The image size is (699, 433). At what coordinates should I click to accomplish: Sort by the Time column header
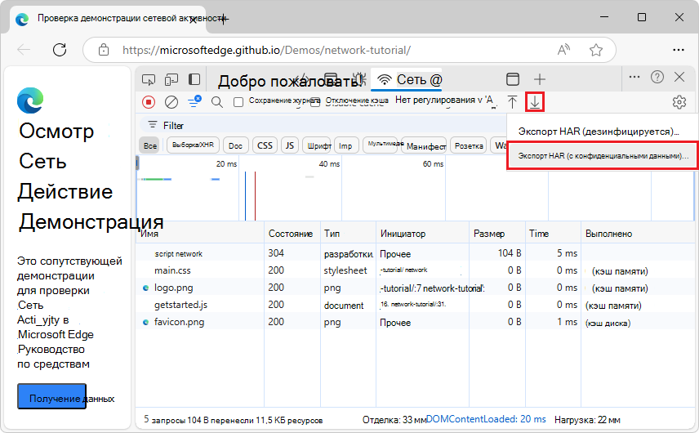(553, 233)
